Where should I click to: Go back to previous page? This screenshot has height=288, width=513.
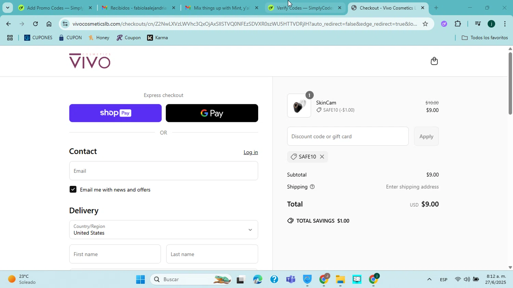pos(8,24)
